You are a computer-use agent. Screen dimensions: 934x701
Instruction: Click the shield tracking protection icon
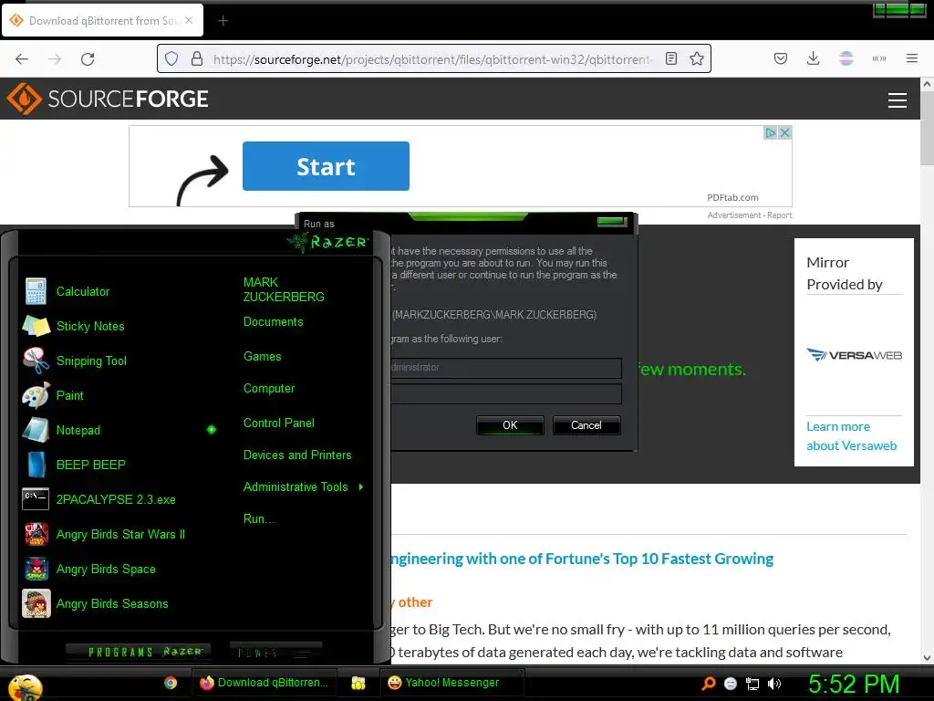(171, 58)
